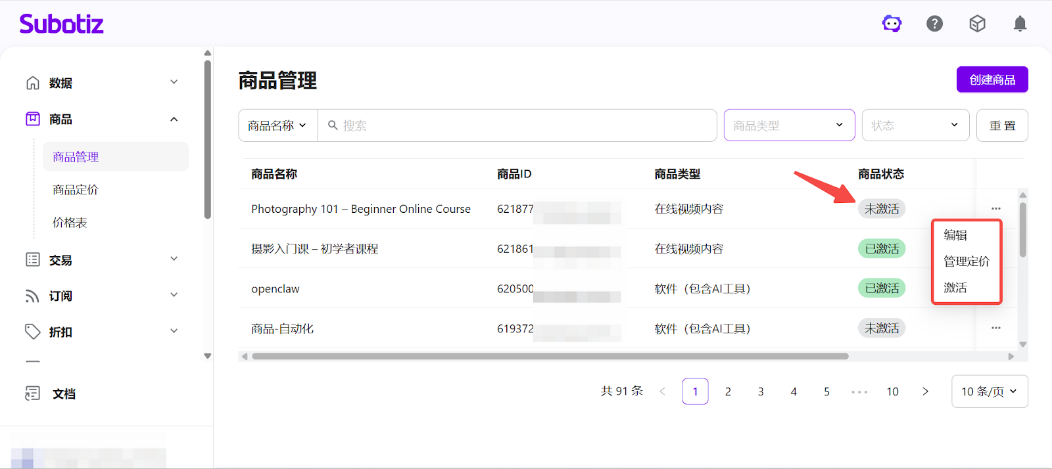Open more actions for 商品-自动化 row
The height and width of the screenshot is (469, 1052).
[995, 328]
